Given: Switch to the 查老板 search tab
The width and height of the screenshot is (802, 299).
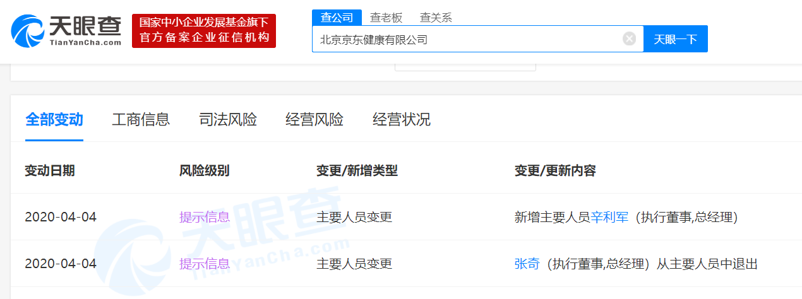Looking at the screenshot, I should click(386, 18).
